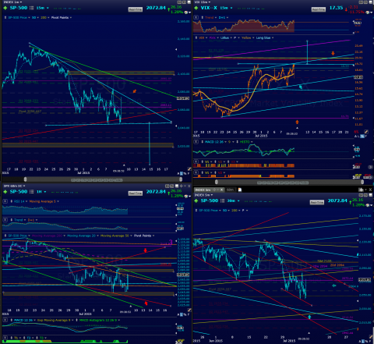Open the color palette icon on the top-left SP-500 chart
The height and width of the screenshot is (344, 374).
pos(187,12)
